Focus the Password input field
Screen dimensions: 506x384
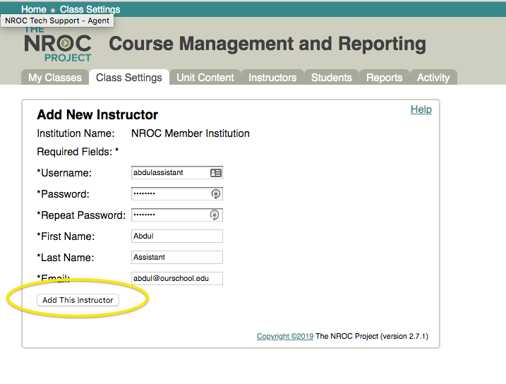coord(177,194)
